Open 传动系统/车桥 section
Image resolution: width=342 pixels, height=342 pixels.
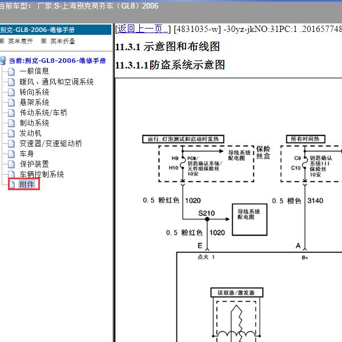click(43, 113)
